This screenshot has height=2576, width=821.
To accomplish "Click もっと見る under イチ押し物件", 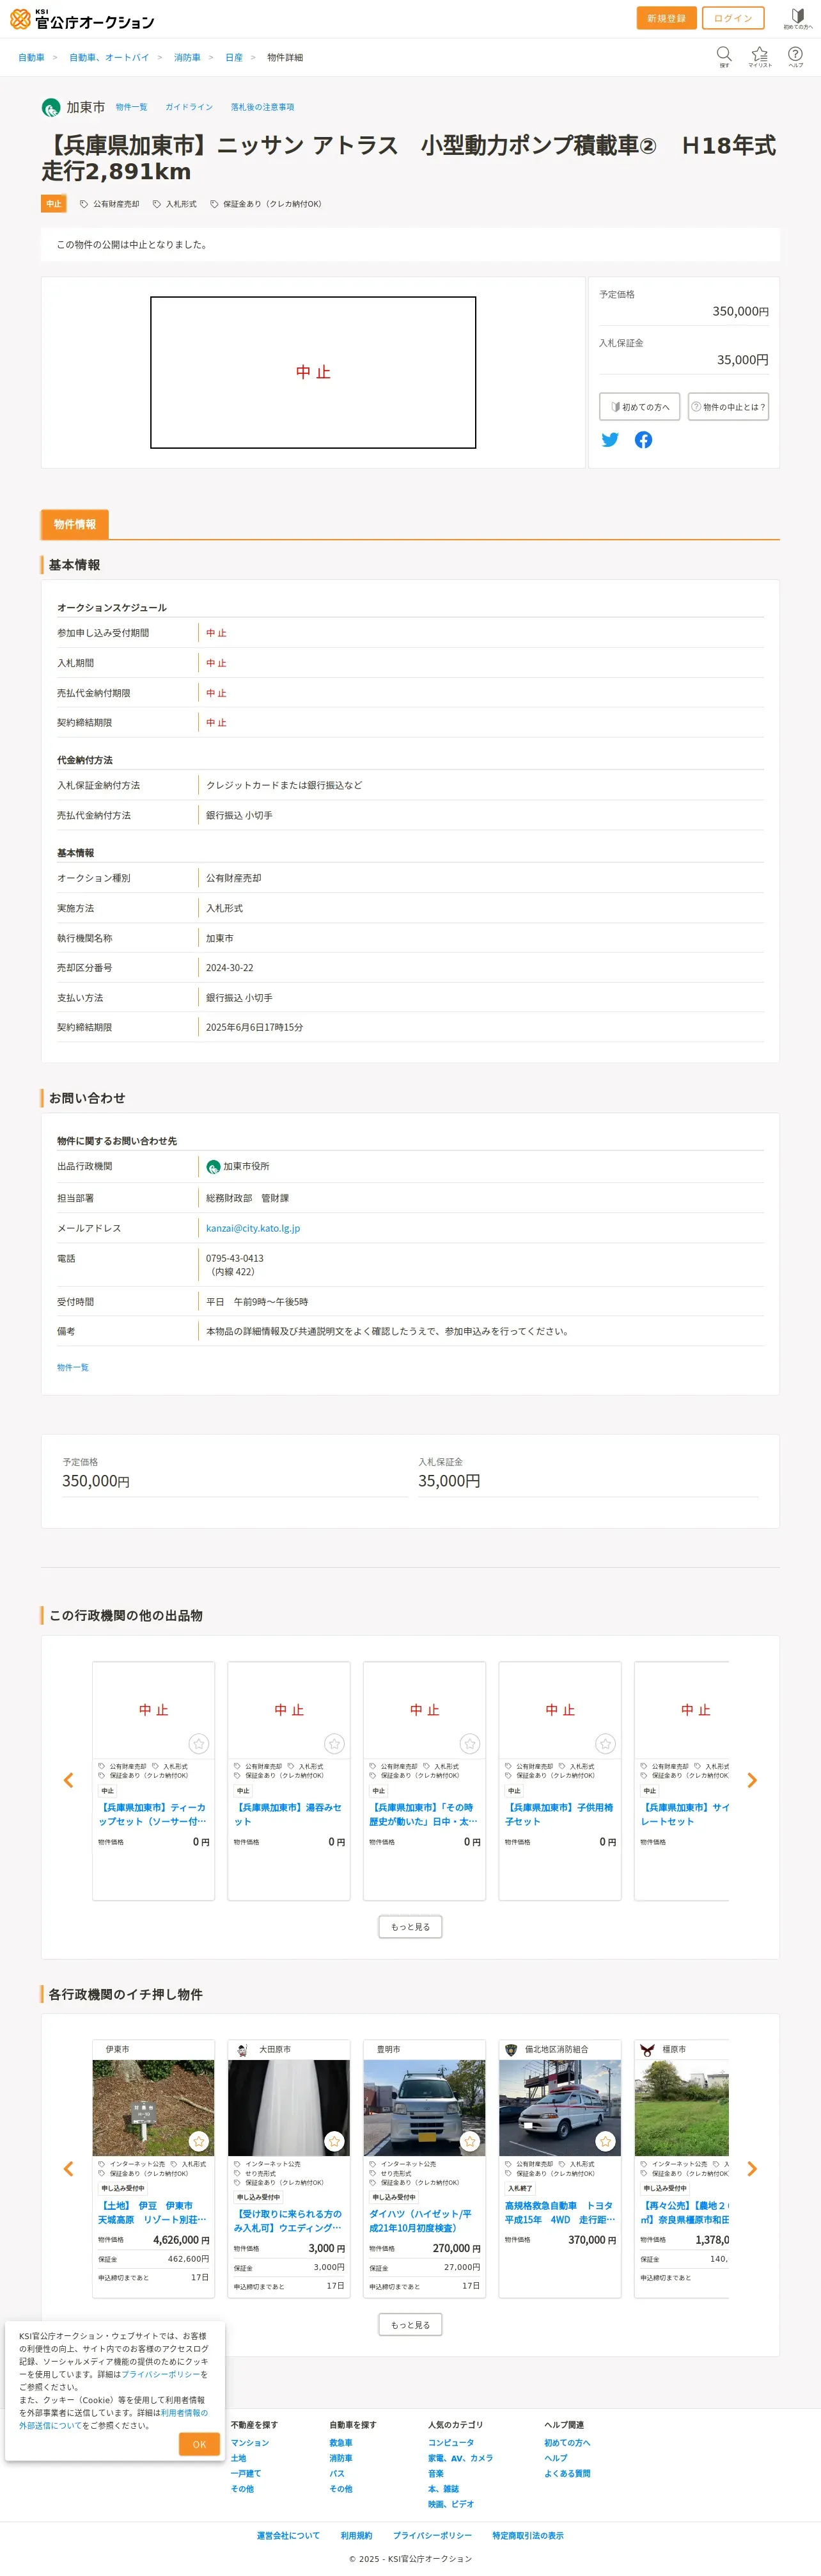I will [409, 2325].
